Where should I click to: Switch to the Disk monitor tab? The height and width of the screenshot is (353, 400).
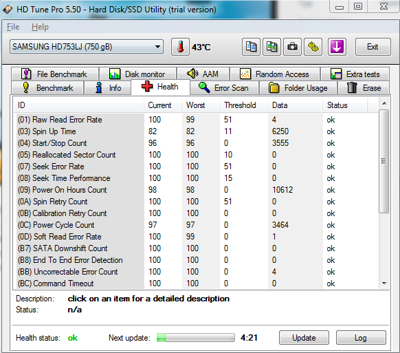(137, 74)
